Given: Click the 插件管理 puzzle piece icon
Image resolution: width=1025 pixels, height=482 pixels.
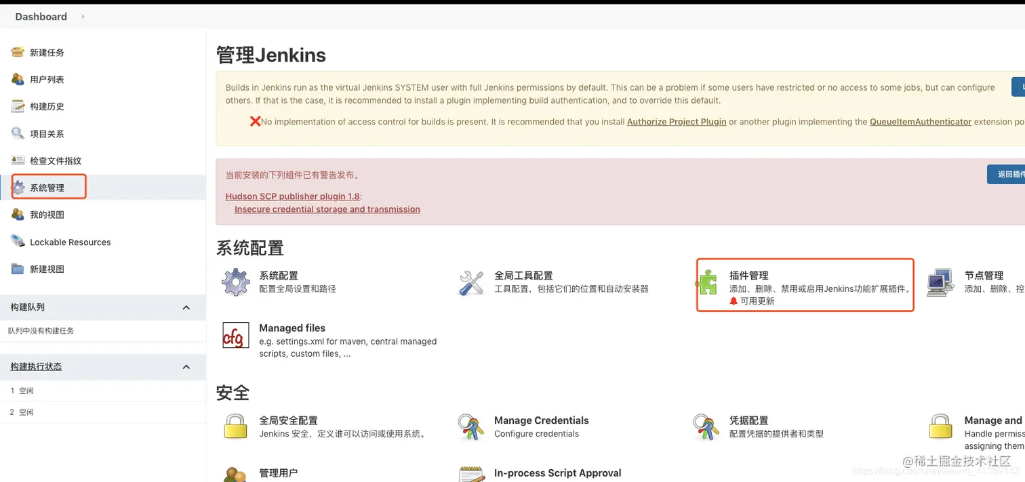Looking at the screenshot, I should pyautogui.click(x=708, y=282).
